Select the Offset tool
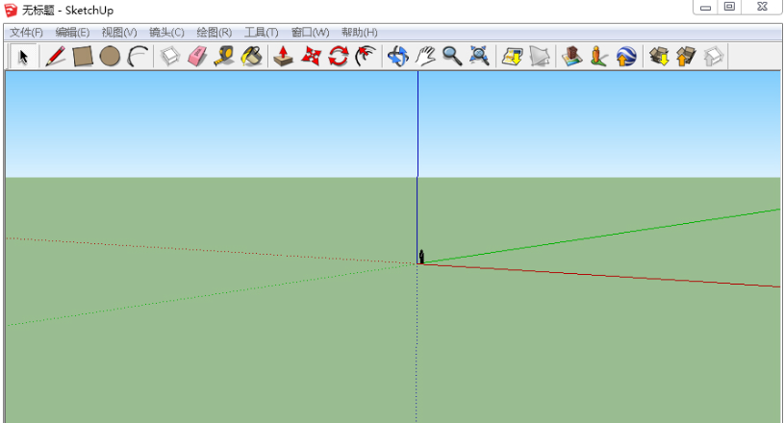The image size is (784, 423). tap(366, 56)
